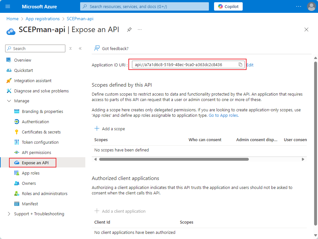Go to API permissions page

(36, 152)
